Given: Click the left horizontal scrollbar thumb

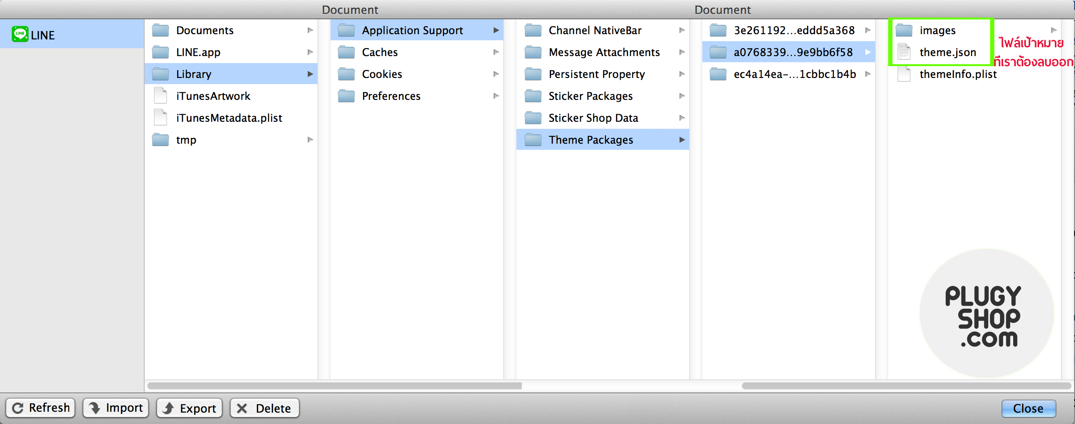Looking at the screenshot, I should coord(335,386).
